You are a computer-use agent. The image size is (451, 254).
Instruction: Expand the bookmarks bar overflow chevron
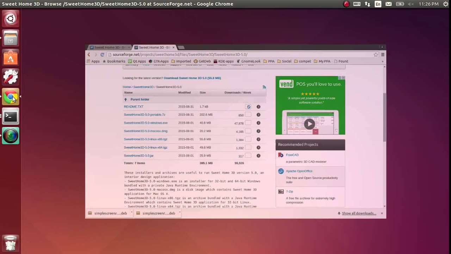[383, 61]
